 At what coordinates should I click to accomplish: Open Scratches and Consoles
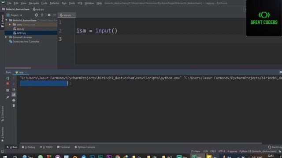click(26, 41)
